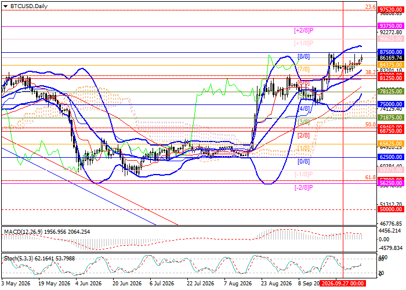Click the 68750.00 red price label
This screenshot has width=406, height=290.
[x=391, y=130]
